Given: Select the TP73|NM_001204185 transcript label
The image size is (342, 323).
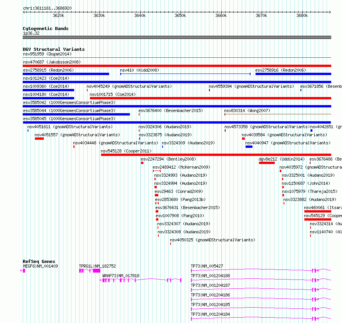Looking at the screenshot, I should point(210,305).
